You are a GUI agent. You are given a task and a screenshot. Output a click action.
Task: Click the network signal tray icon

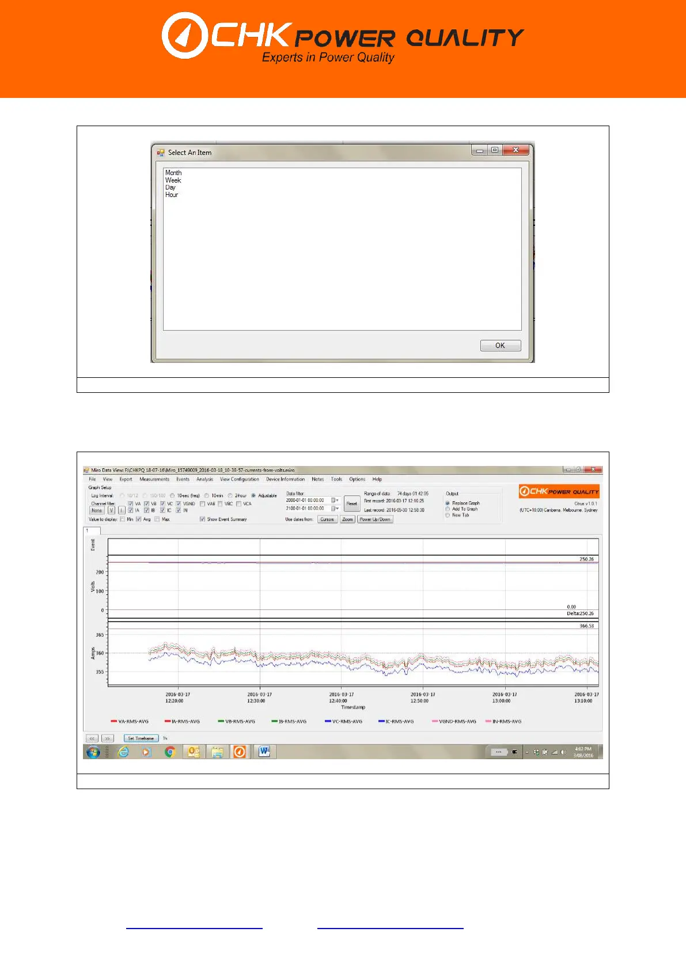coord(555,752)
